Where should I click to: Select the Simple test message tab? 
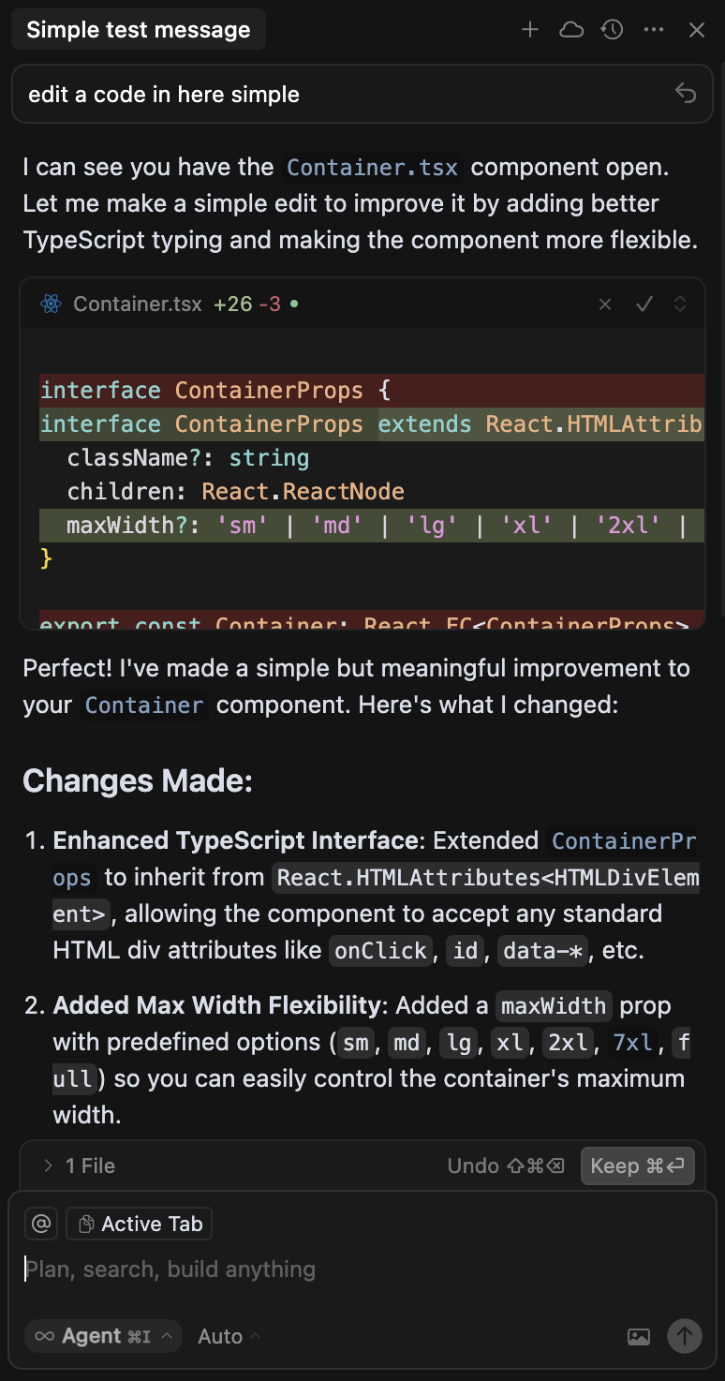click(139, 30)
